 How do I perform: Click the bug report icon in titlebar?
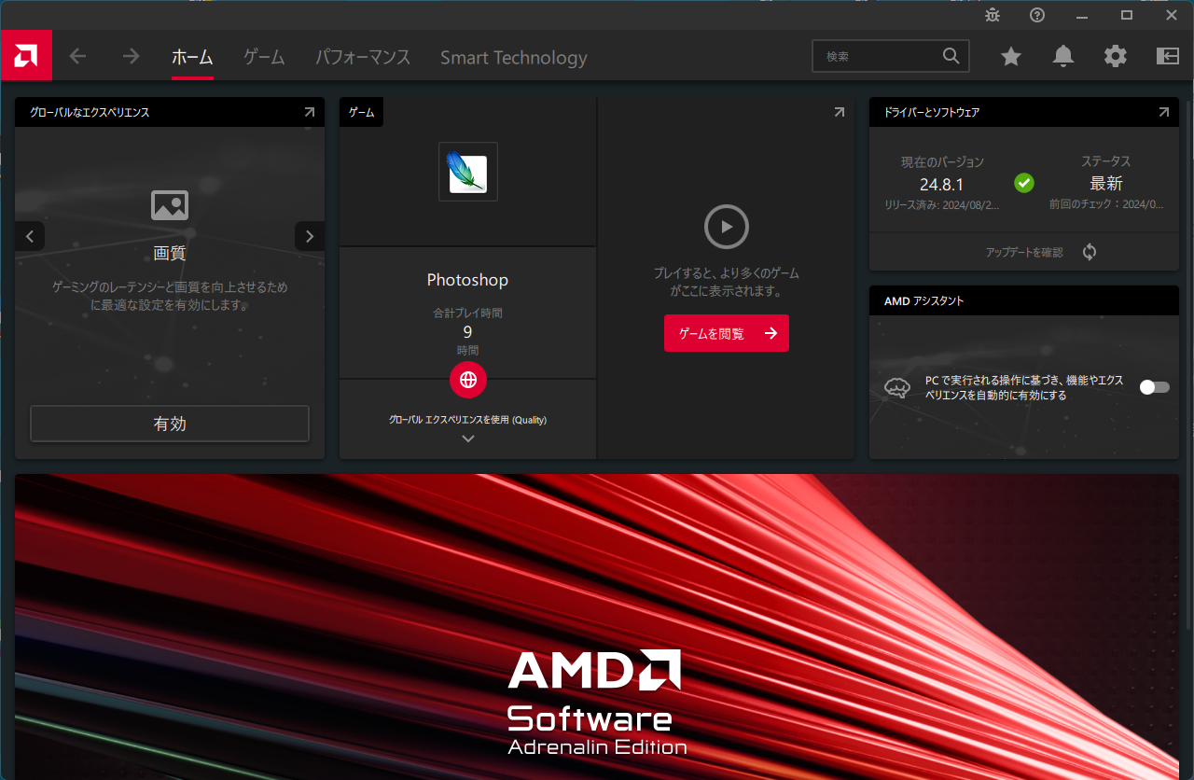point(992,15)
